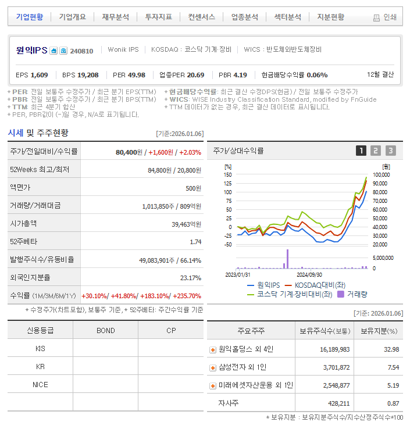410x429 pixels.
Task: Click stock code 240810
Action: pyautogui.click(x=81, y=51)
